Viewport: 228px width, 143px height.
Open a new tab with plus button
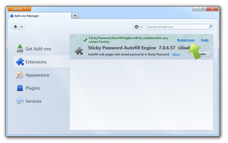coord(75,16)
